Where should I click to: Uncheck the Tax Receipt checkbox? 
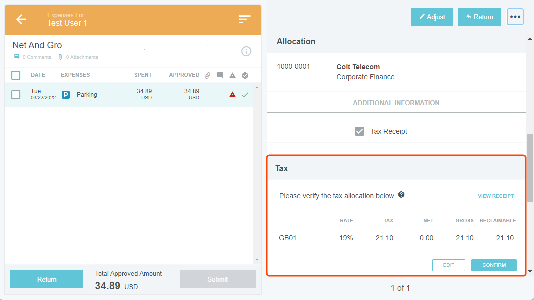coord(359,131)
